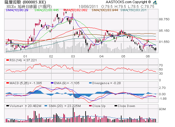Click the close price C:78.75
Image resolution: width=175 pixels, height=127 pixels.
pos(147,7)
